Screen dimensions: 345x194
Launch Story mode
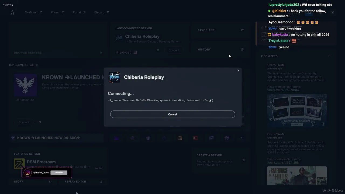pyautogui.click(x=33, y=182)
